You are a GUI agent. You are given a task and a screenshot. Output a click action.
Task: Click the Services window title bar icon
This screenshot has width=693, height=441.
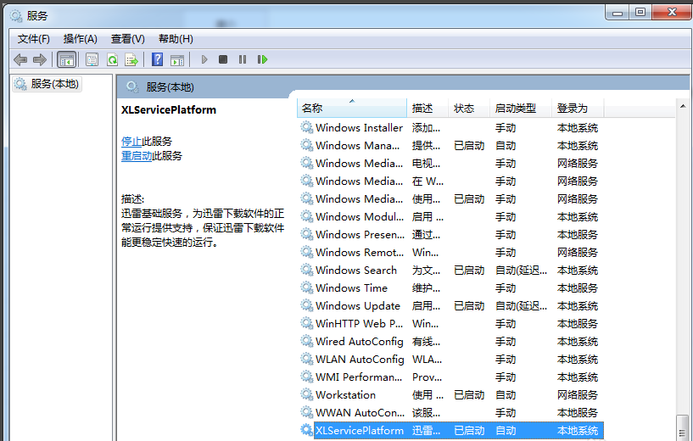click(x=16, y=16)
